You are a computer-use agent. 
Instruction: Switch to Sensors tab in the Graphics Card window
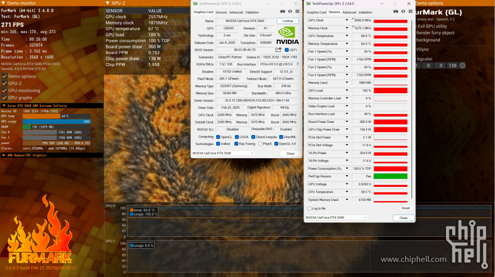point(221,12)
